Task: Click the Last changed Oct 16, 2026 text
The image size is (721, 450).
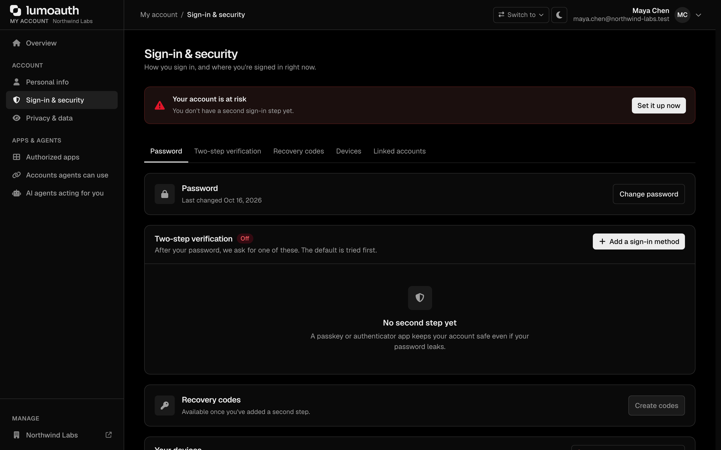Action: point(222,200)
